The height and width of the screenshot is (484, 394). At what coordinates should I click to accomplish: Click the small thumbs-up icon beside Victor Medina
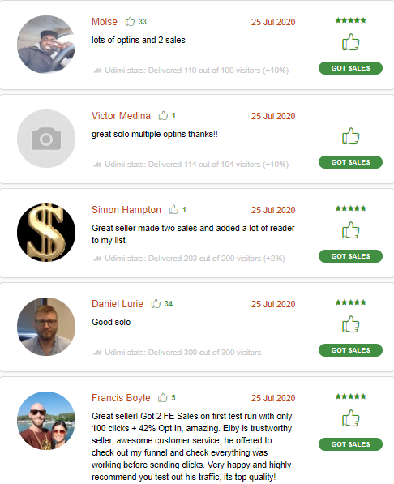pyautogui.click(x=163, y=116)
